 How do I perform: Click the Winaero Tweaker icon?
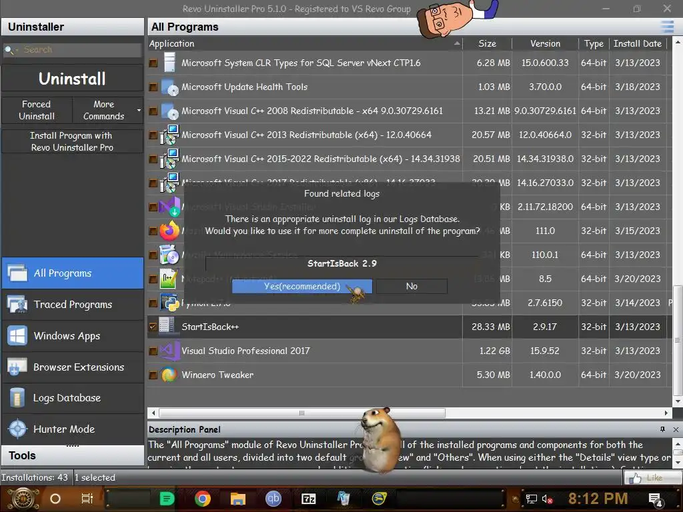169,375
